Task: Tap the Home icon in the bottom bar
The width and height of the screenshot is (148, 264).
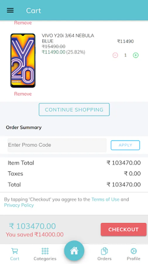Action: (74, 251)
